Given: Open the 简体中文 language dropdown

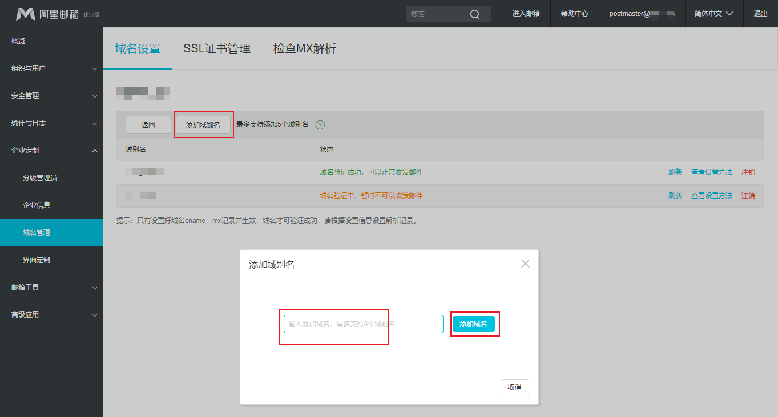Looking at the screenshot, I should point(713,14).
